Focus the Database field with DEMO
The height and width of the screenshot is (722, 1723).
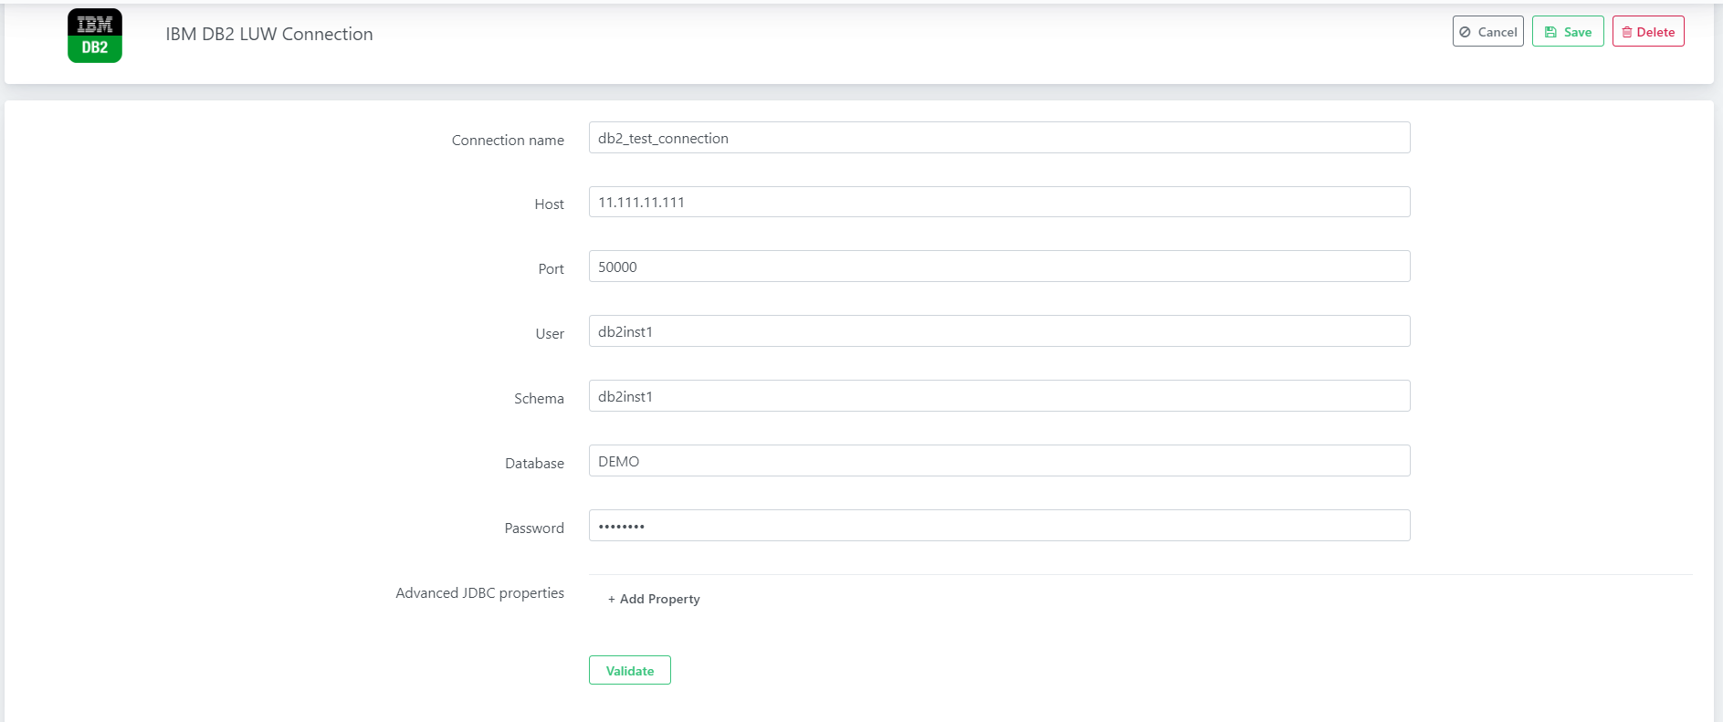999,461
